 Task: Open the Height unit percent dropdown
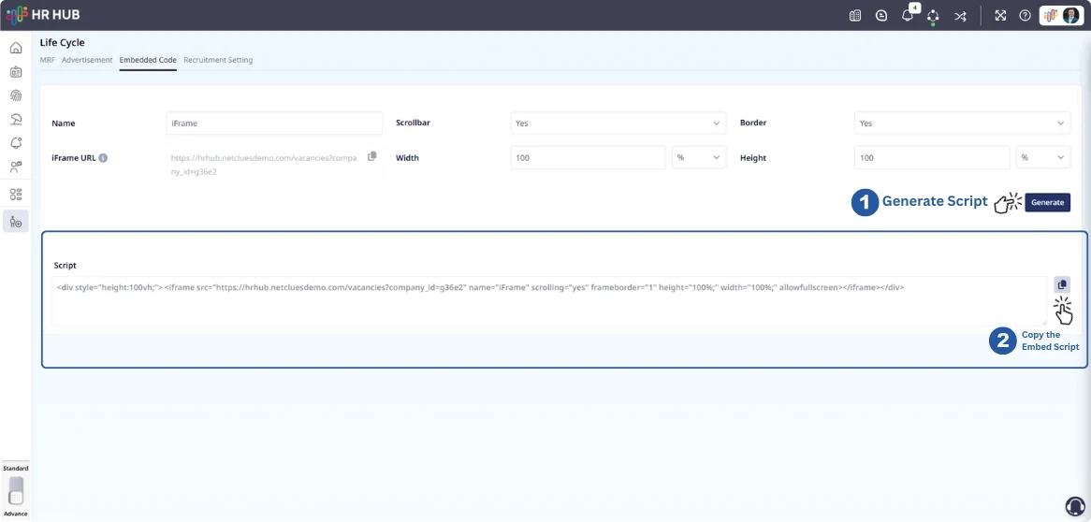click(x=1043, y=158)
